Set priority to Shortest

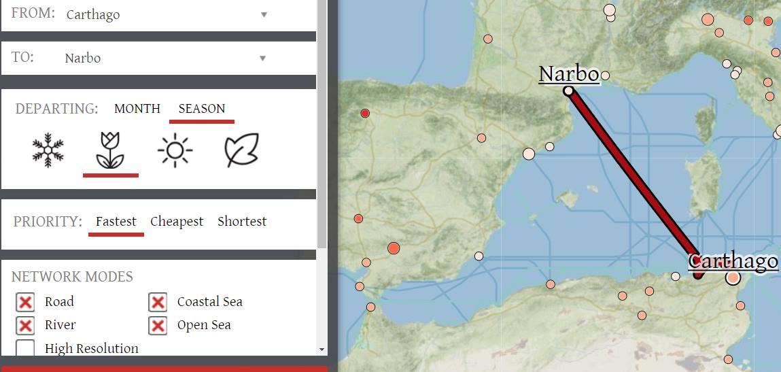click(x=242, y=222)
